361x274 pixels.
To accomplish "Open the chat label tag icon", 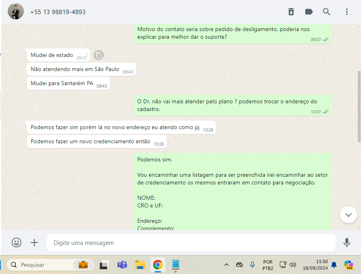I will pos(309,12).
